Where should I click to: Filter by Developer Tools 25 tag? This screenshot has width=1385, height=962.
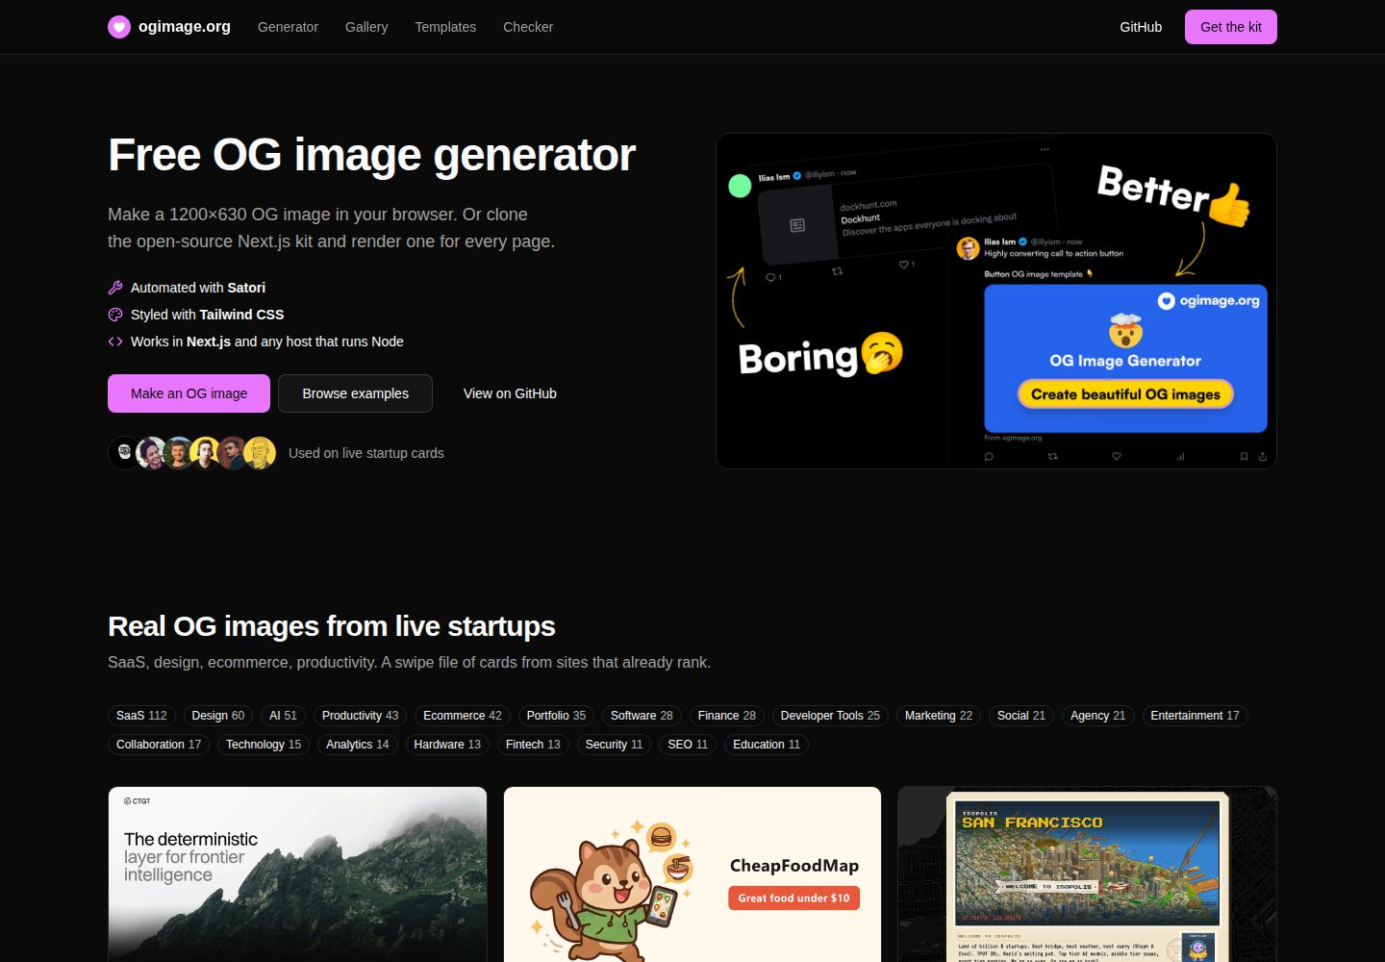pos(830,716)
